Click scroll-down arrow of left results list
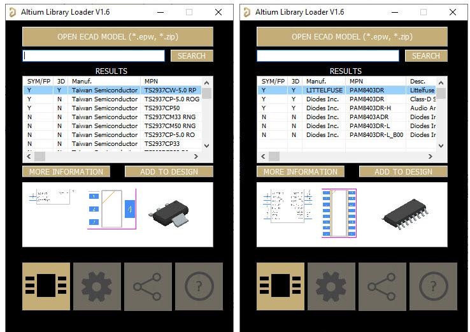The width and height of the screenshot is (470, 332). pos(206,146)
